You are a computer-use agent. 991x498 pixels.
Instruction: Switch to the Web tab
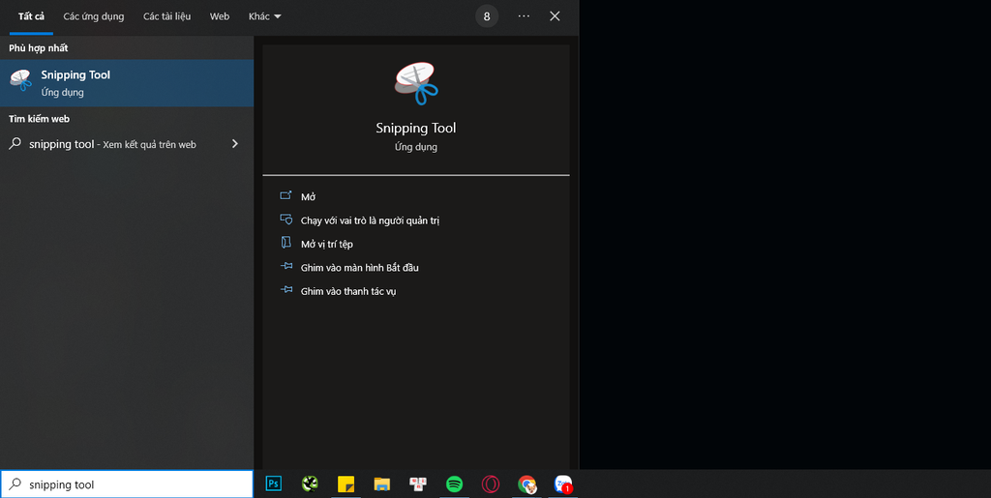click(220, 16)
